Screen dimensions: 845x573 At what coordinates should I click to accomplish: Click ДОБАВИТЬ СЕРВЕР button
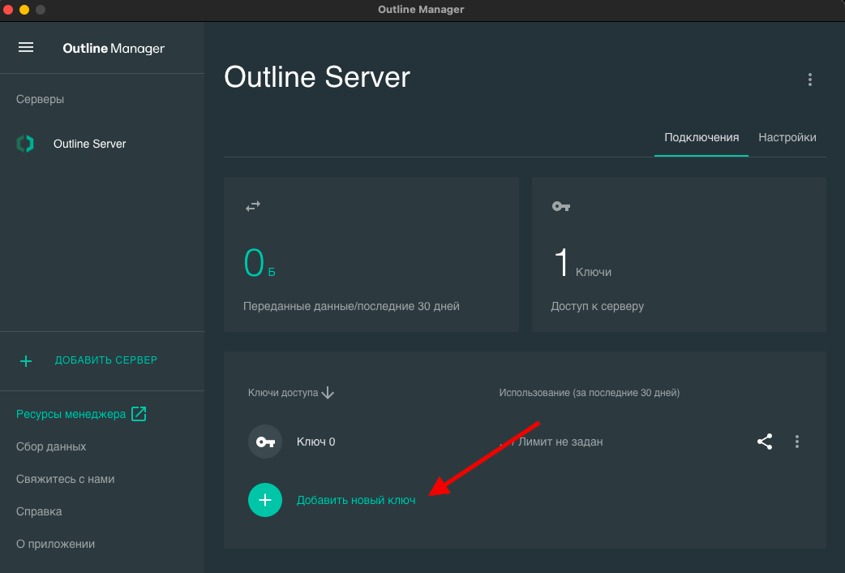tap(105, 360)
